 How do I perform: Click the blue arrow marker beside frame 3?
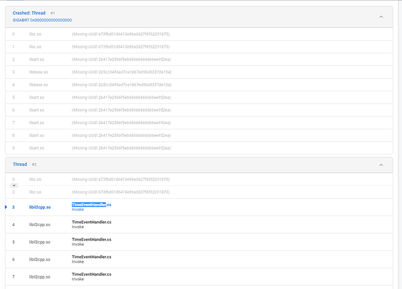coord(6,207)
